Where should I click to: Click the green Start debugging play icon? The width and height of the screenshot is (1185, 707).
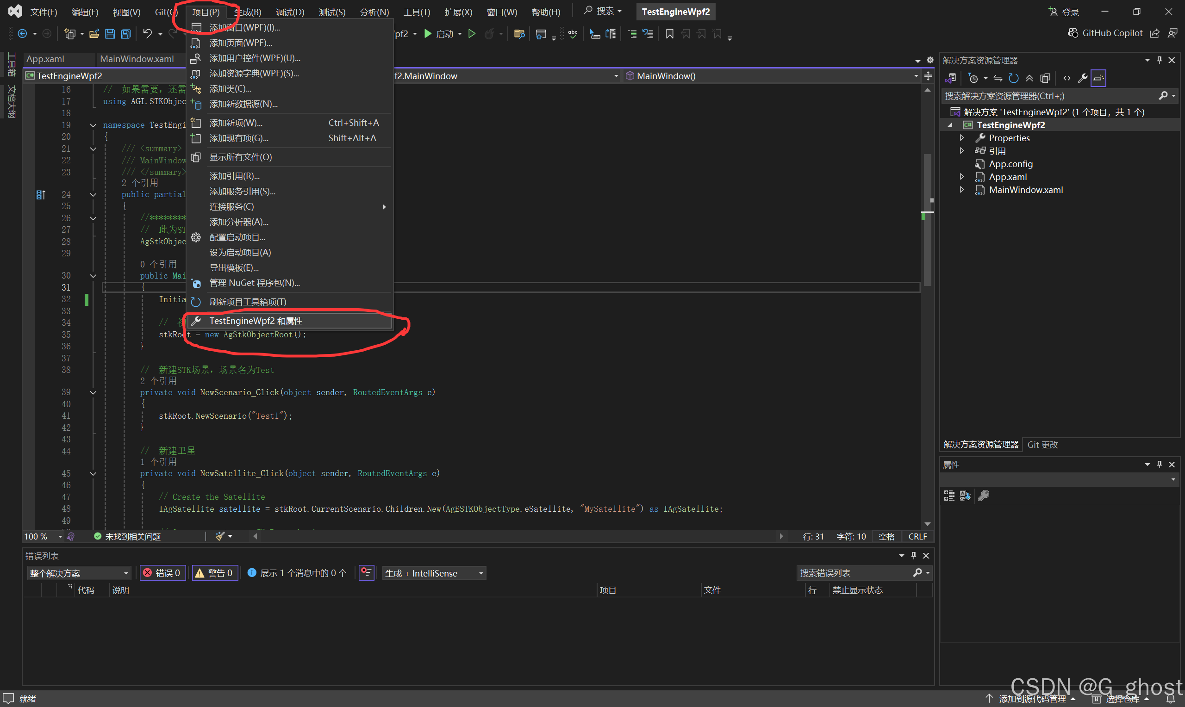pos(428,34)
